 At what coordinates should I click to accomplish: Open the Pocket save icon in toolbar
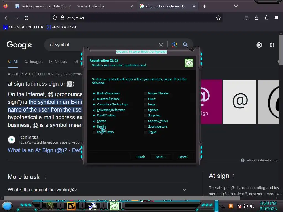(x=246, y=18)
